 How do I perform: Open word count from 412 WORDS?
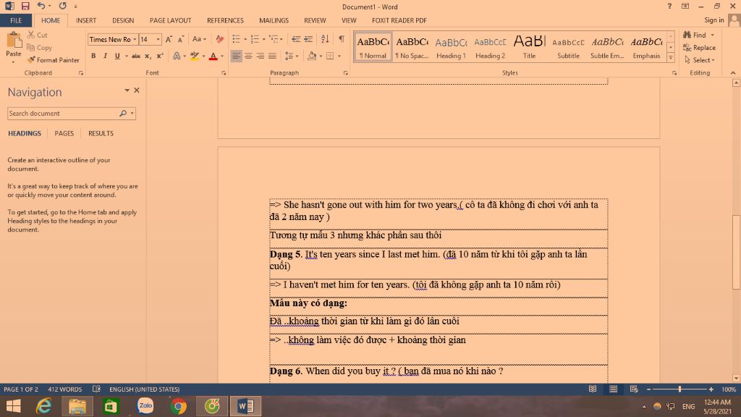click(64, 389)
